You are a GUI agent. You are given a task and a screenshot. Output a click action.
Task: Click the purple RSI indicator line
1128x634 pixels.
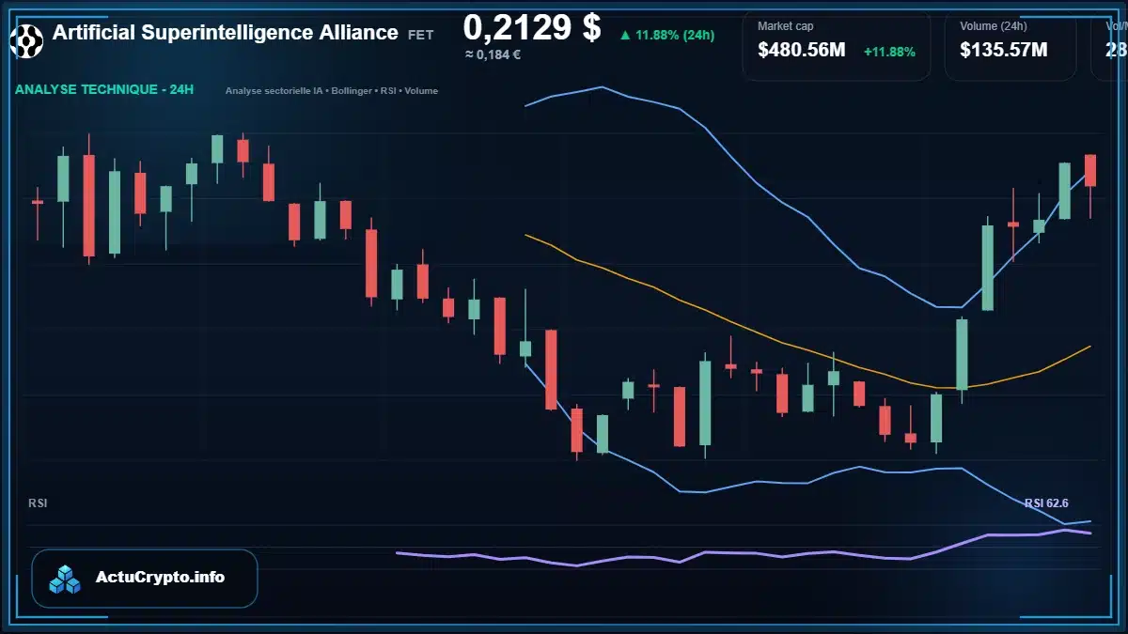(x=743, y=552)
